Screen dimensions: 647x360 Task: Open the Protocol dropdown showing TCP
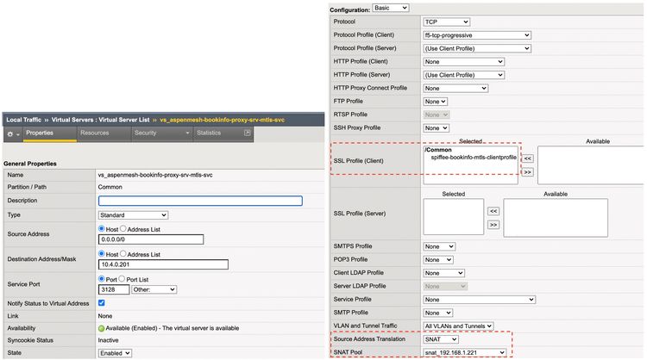pos(446,22)
